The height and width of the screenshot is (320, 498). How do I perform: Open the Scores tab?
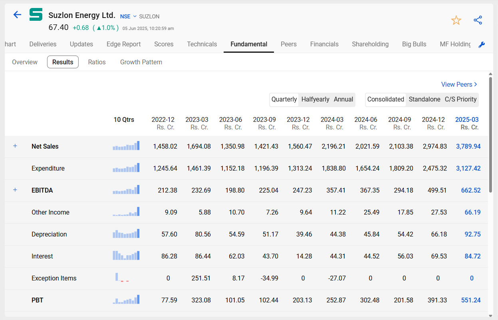tap(164, 44)
